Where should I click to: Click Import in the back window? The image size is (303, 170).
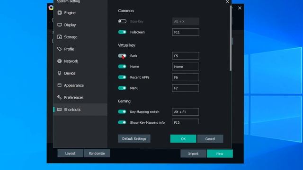coord(193,153)
